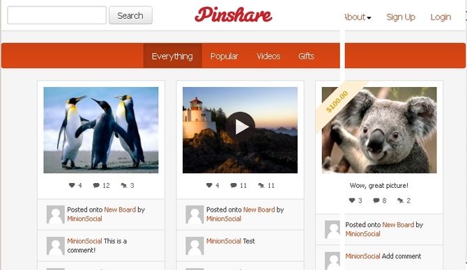Click MinionSocial next to 'Add comment'
This screenshot has height=270, width=467.
tap(362, 256)
